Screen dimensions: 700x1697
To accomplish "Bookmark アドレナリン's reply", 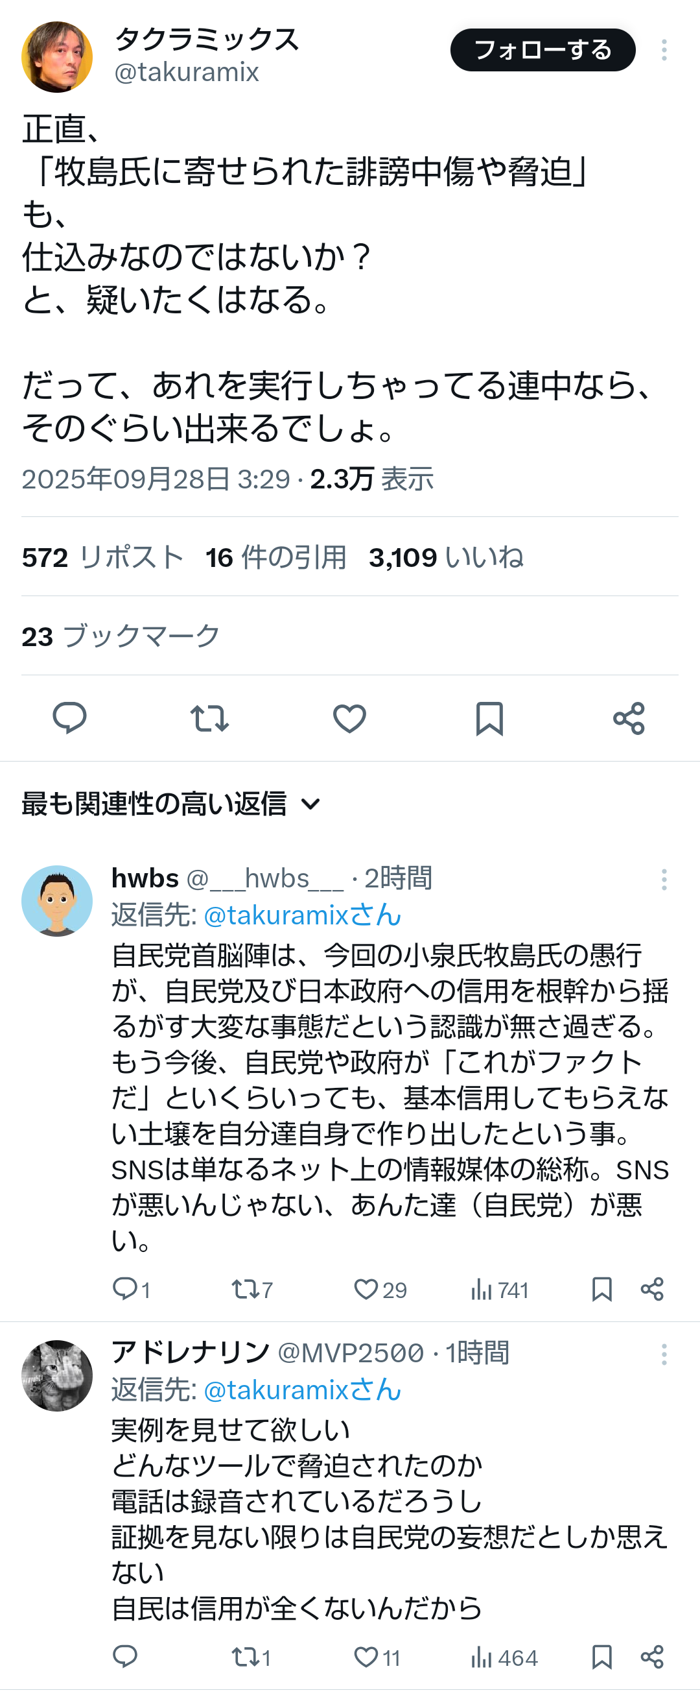I will point(602,1656).
